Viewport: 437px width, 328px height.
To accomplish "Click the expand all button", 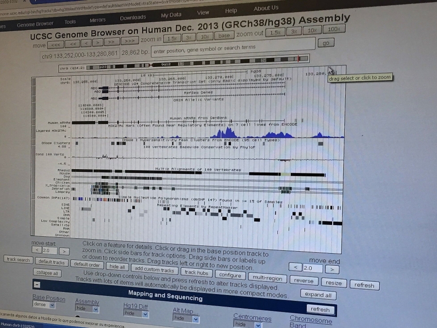I will pyautogui.click(x=318, y=295).
